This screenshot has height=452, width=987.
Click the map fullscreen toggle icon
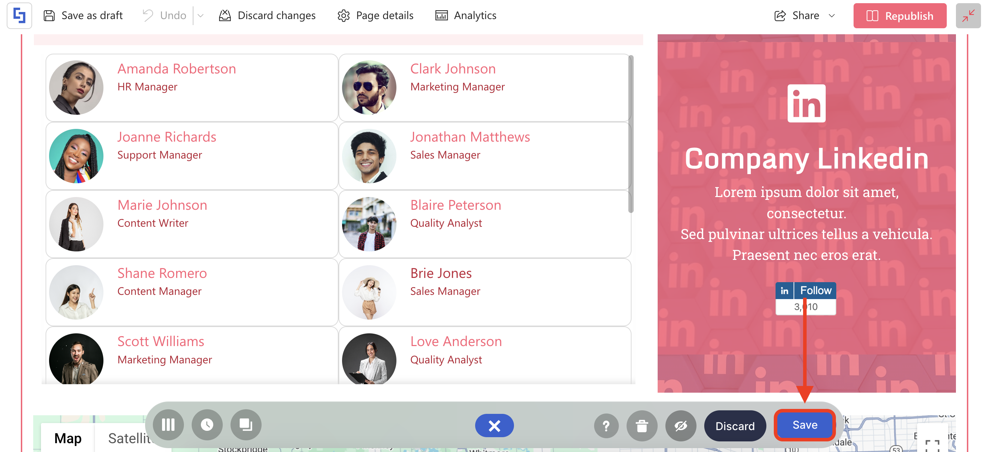932,445
